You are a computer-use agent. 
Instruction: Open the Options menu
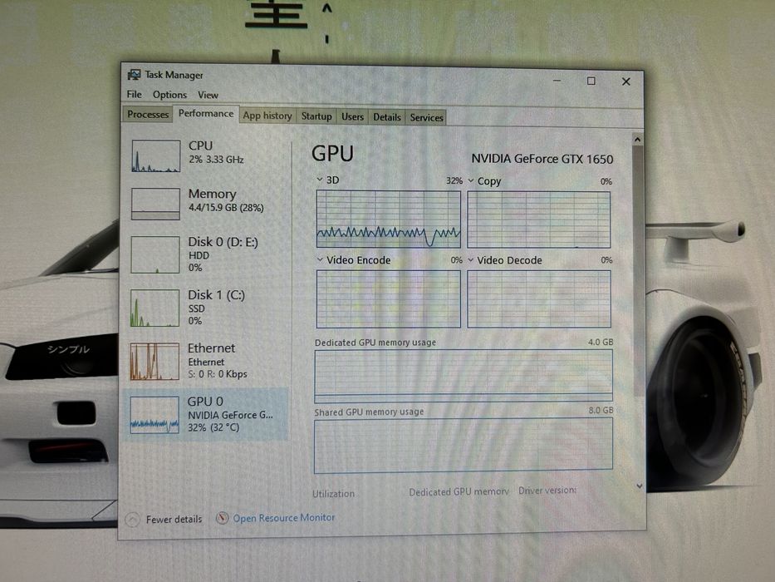[169, 95]
